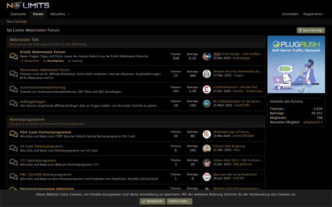Open P4C / EroCMS Partnerprogramm title link

[x=46, y=174]
